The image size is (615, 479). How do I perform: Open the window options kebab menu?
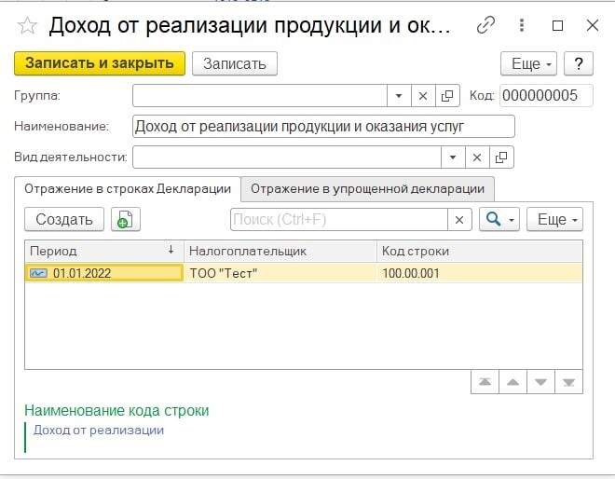522,25
